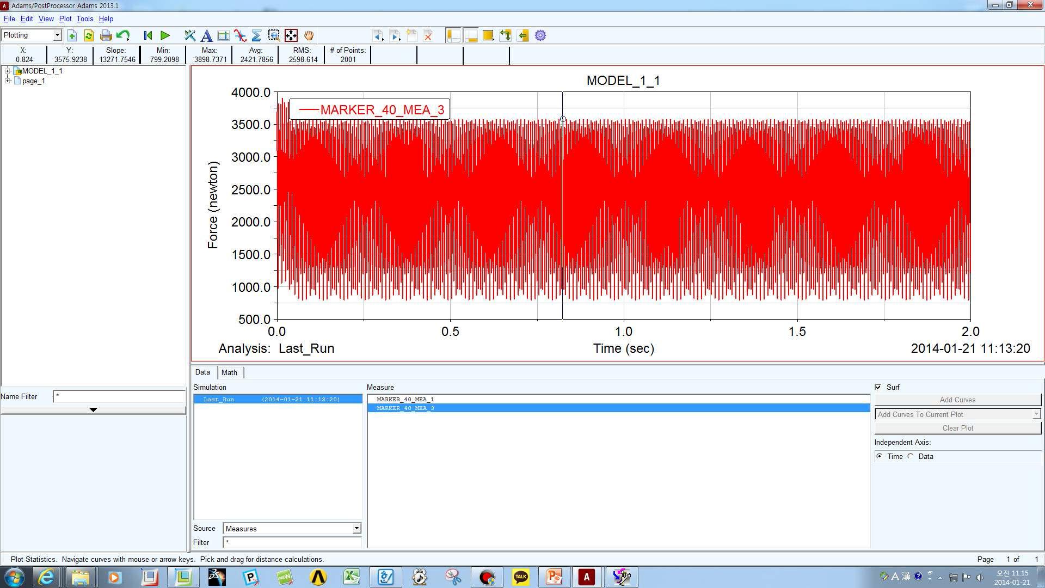The width and height of the screenshot is (1045, 588).
Task: Toggle the Surf checkbox
Action: tap(878, 387)
